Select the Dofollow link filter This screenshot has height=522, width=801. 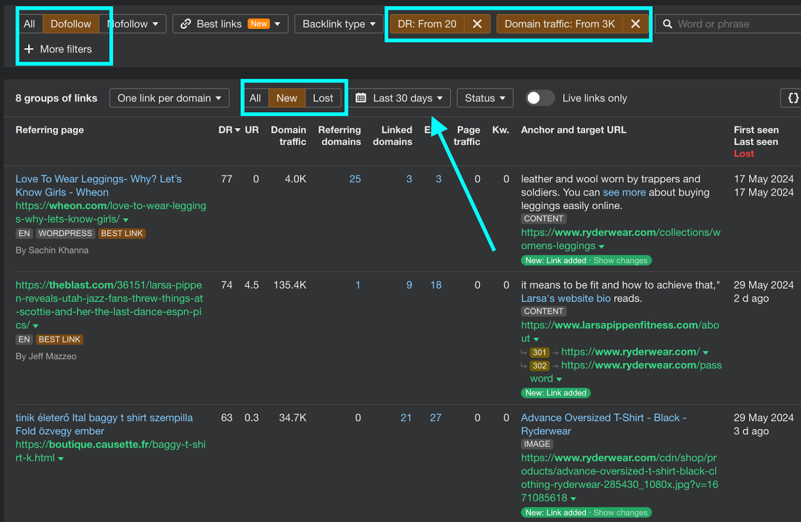[x=71, y=24]
